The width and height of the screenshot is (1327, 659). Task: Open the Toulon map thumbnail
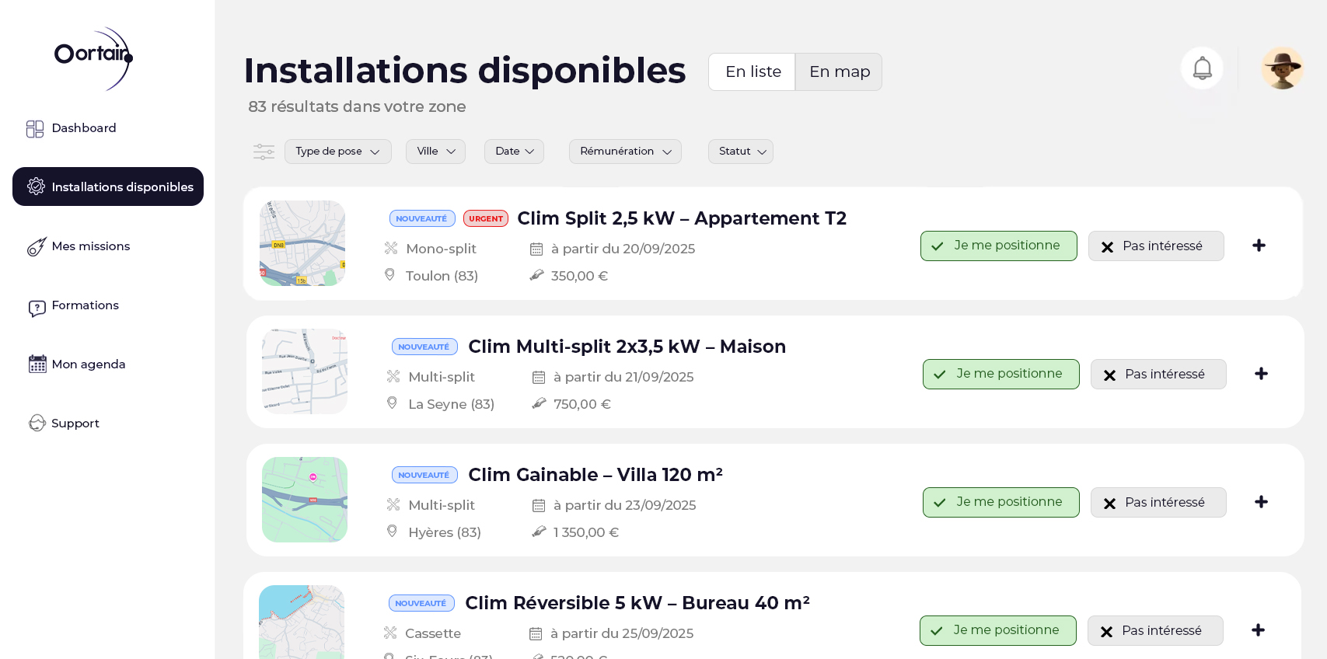coord(302,243)
